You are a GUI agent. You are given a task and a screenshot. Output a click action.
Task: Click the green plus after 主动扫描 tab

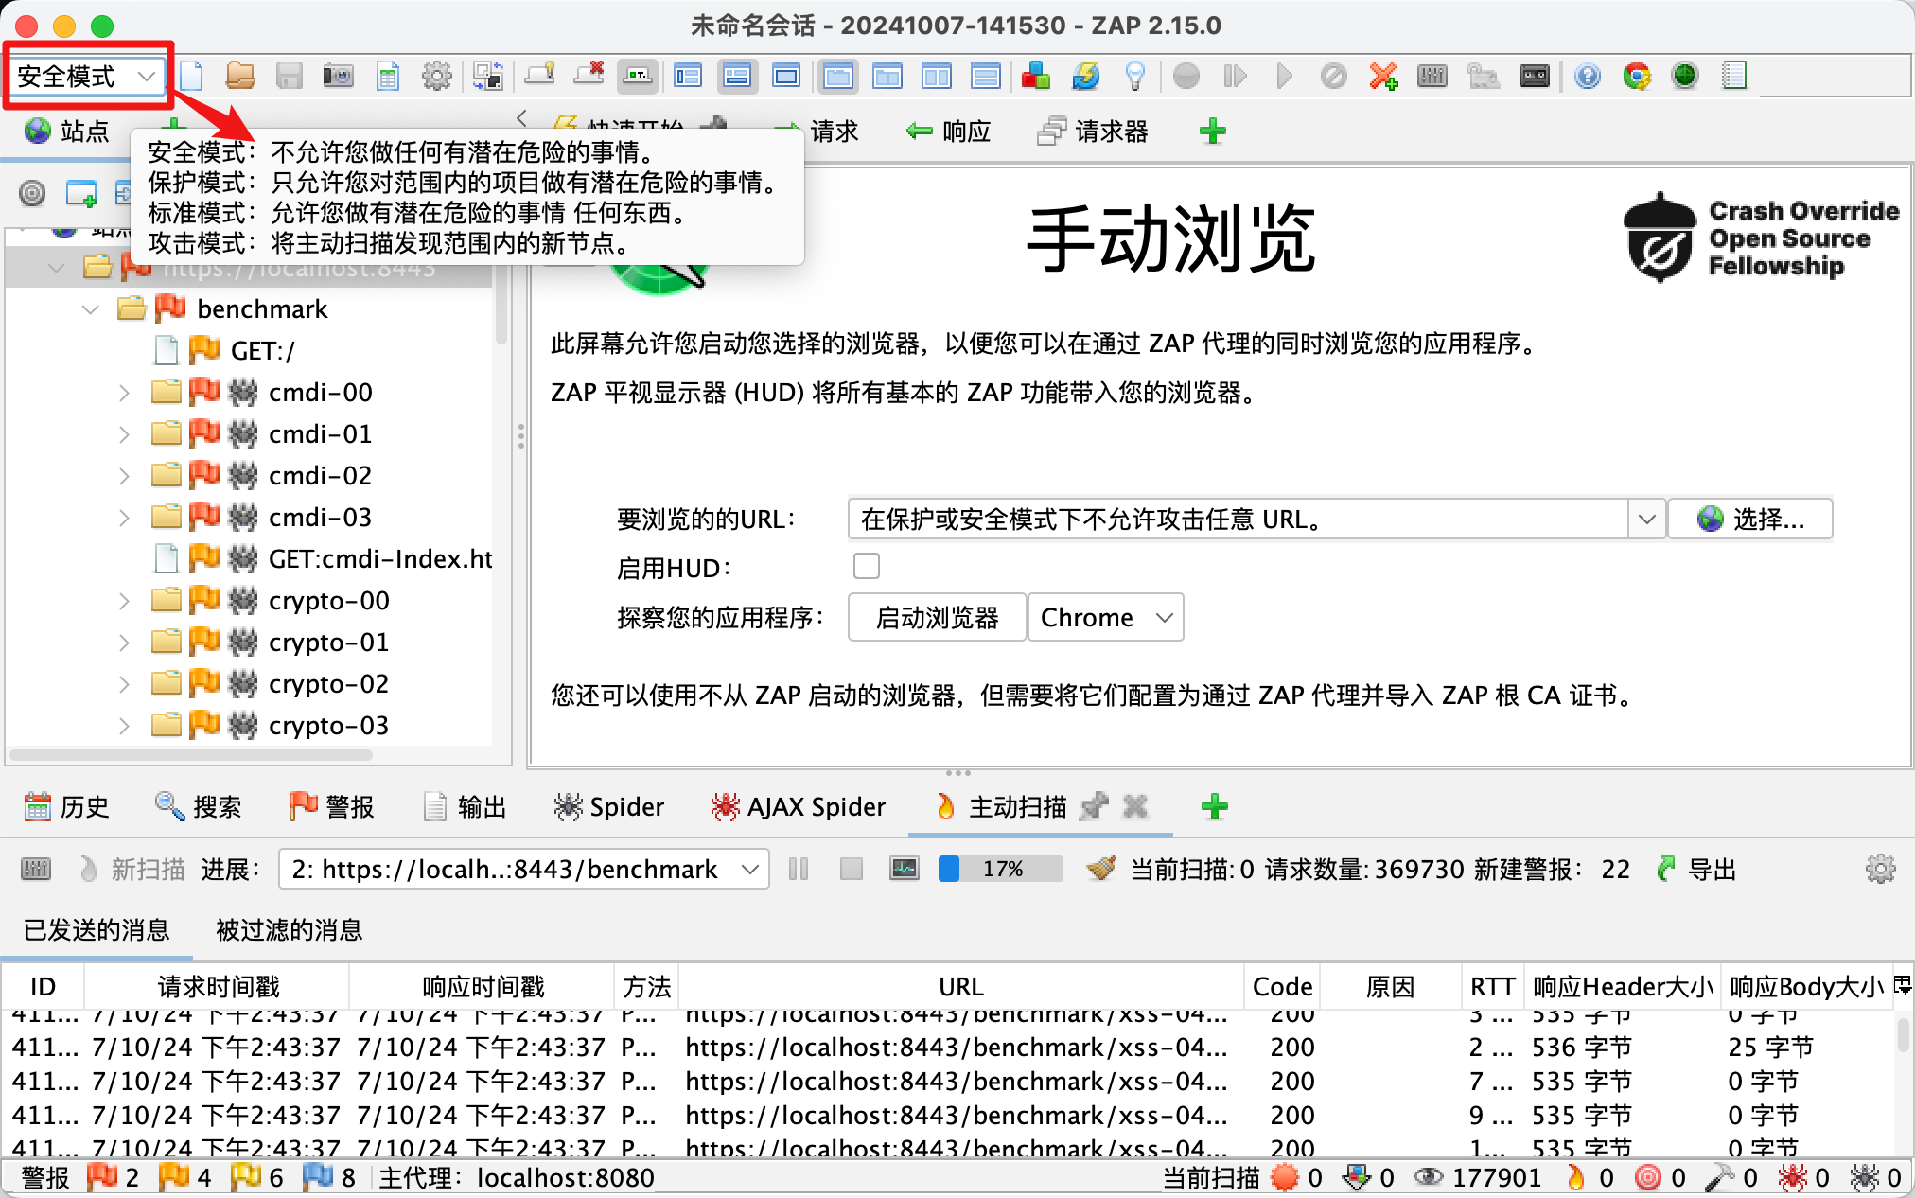click(x=1214, y=806)
